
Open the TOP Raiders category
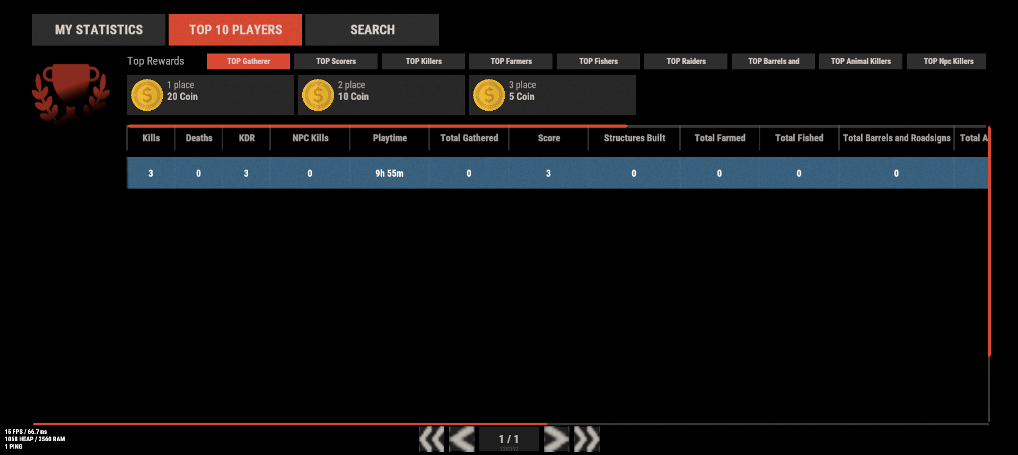686,61
